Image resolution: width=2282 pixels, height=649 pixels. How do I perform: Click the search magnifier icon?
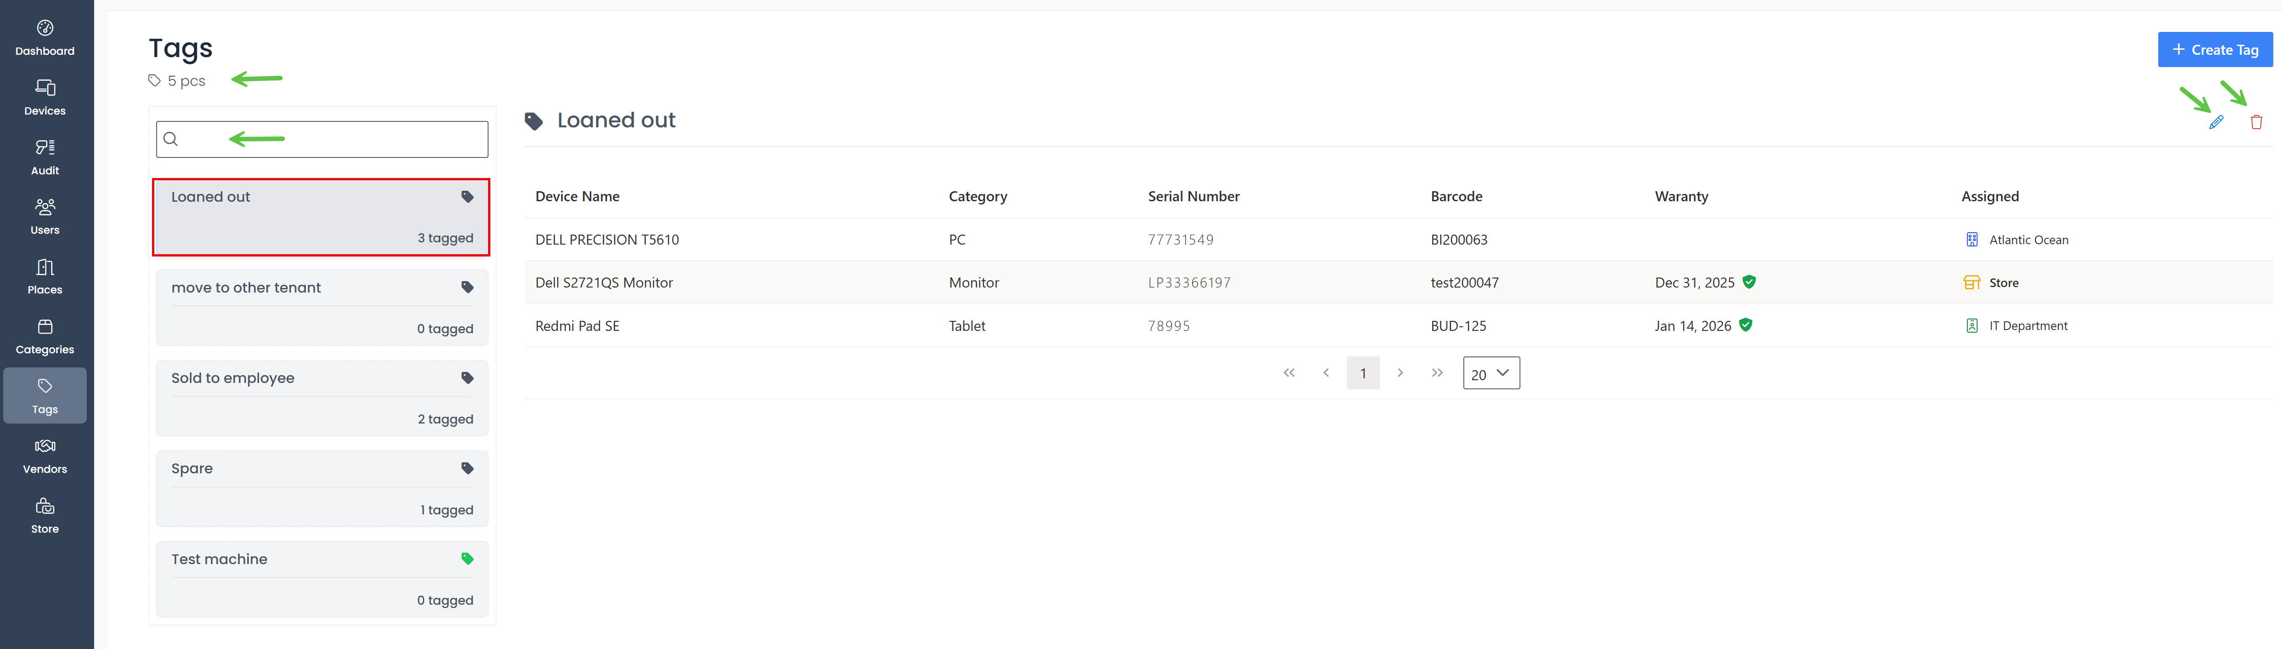tap(171, 139)
